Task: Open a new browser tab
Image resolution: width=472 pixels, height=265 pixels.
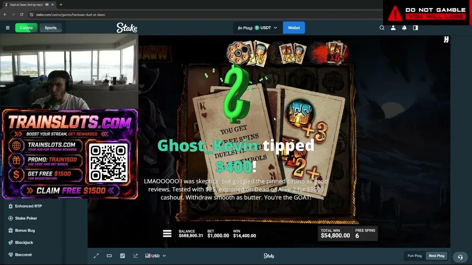Action: click(x=61, y=5)
